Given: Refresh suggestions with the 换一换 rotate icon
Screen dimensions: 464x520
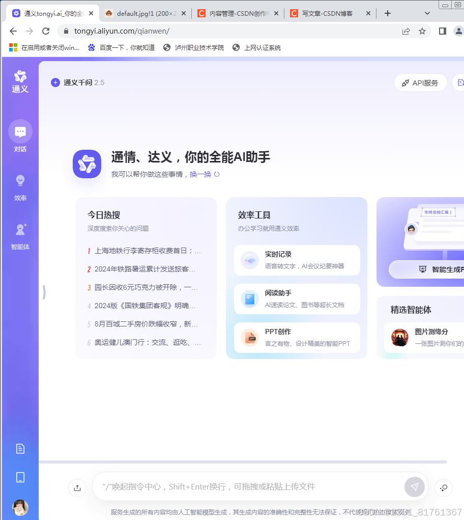Looking at the screenshot, I should [x=217, y=174].
